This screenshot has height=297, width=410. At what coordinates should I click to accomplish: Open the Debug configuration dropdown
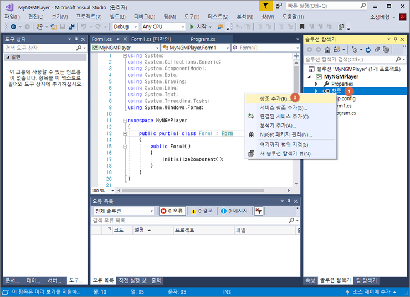125,27
